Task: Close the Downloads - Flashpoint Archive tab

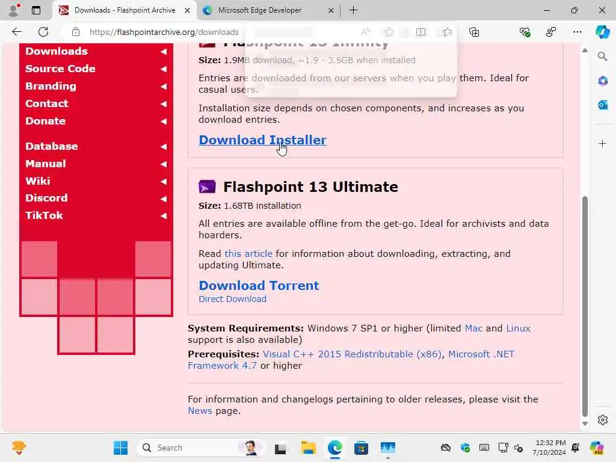Action: tap(188, 11)
